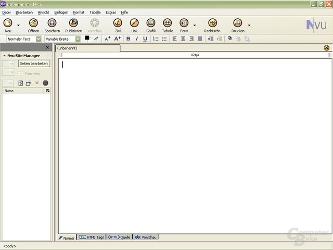Collapse the Nvu Site Manager header arrow

[4, 56]
